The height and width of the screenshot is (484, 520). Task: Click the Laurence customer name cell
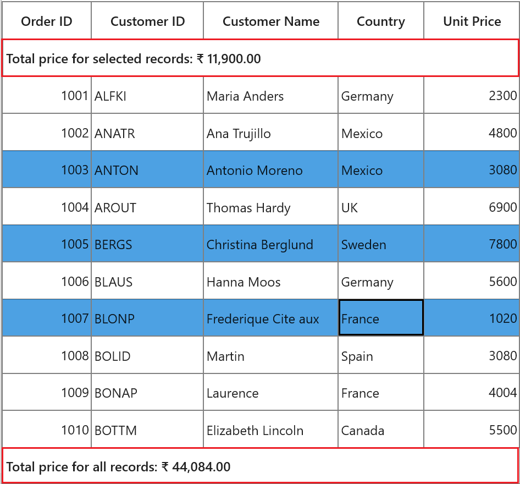click(270, 392)
